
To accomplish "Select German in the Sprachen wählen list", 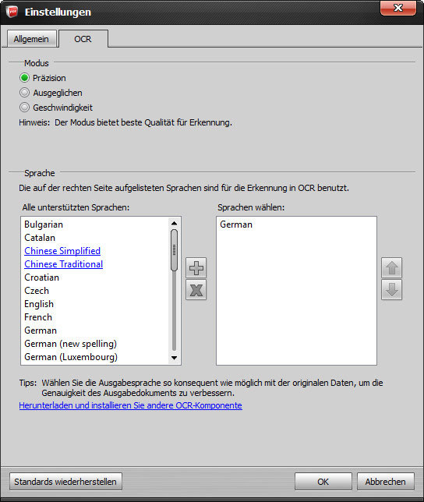I will click(x=236, y=224).
